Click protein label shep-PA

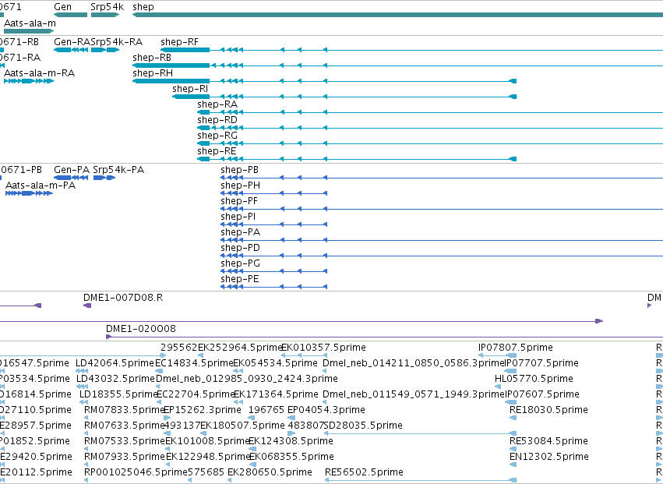[240, 232]
